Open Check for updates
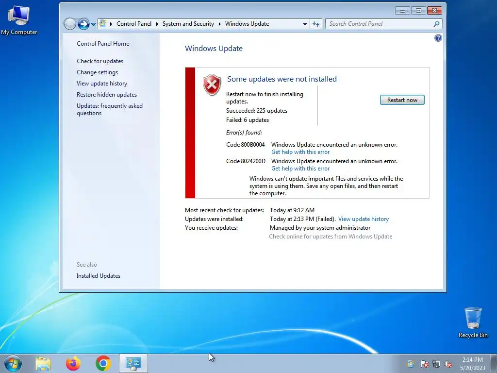 point(100,61)
